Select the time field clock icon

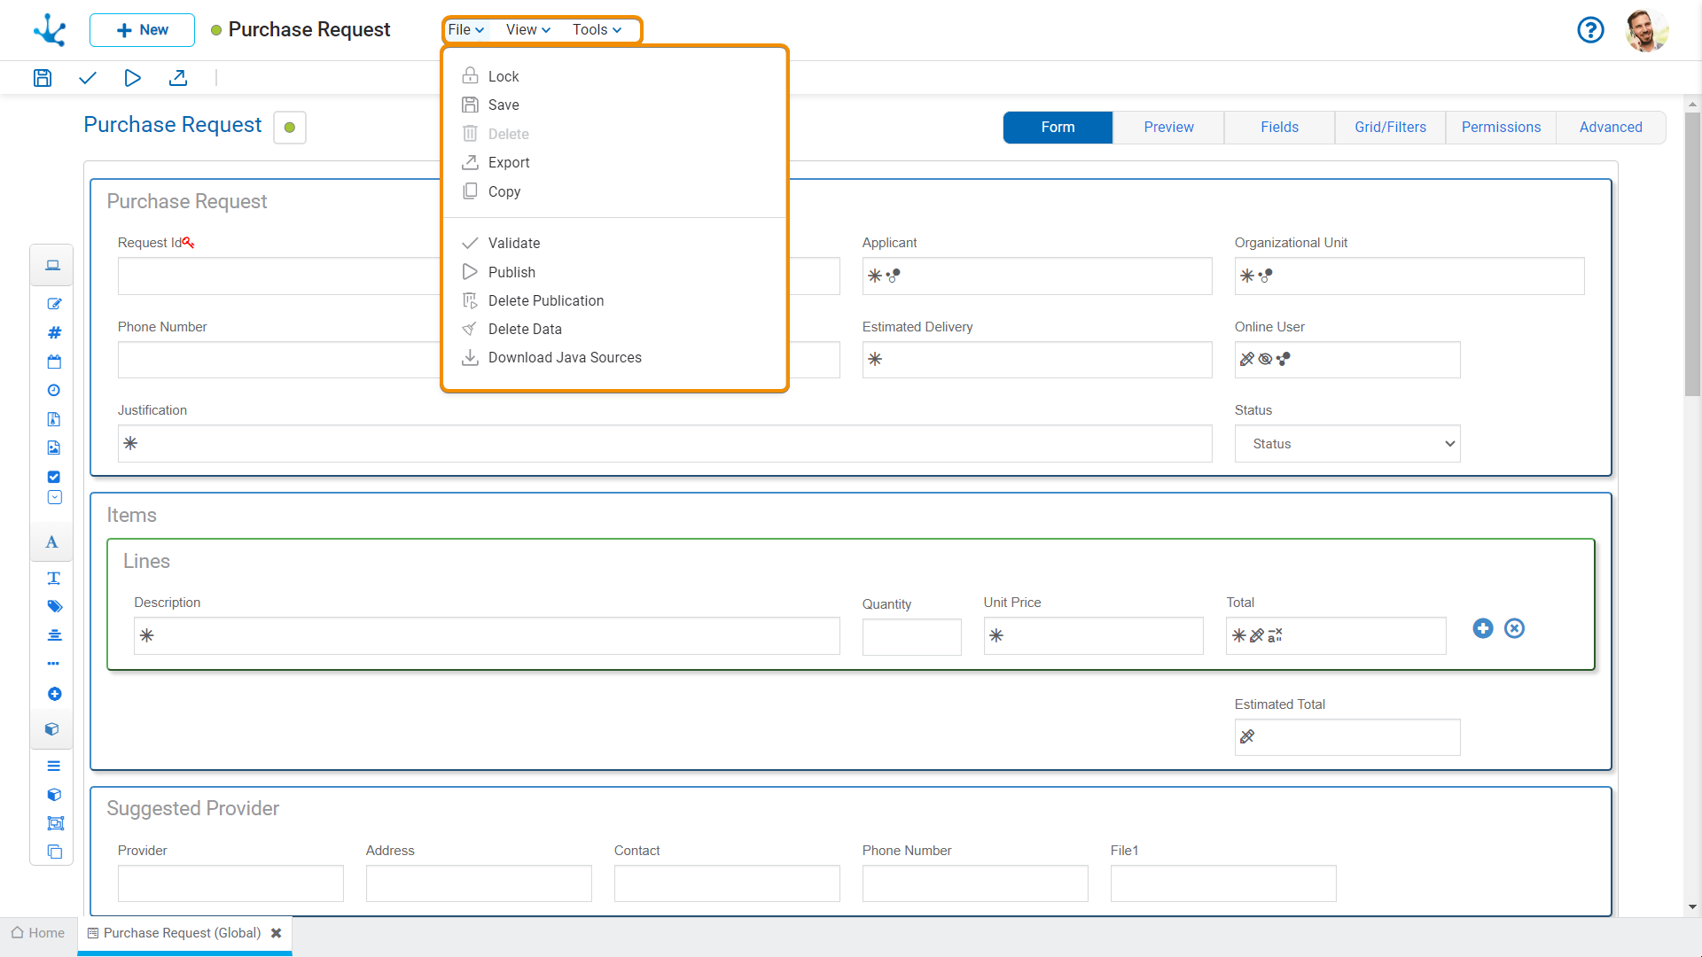54,391
